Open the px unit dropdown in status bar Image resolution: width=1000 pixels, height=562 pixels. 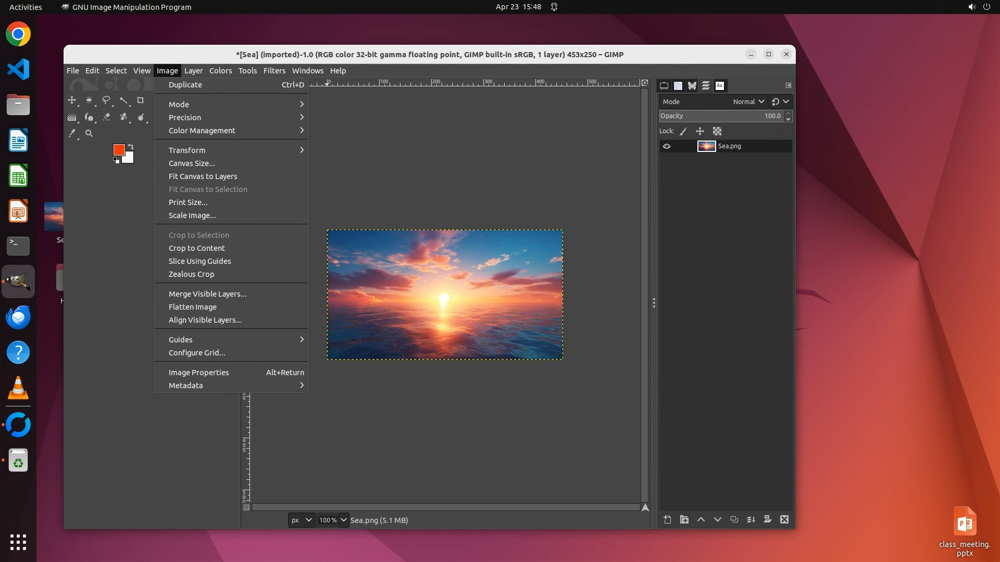pos(302,520)
